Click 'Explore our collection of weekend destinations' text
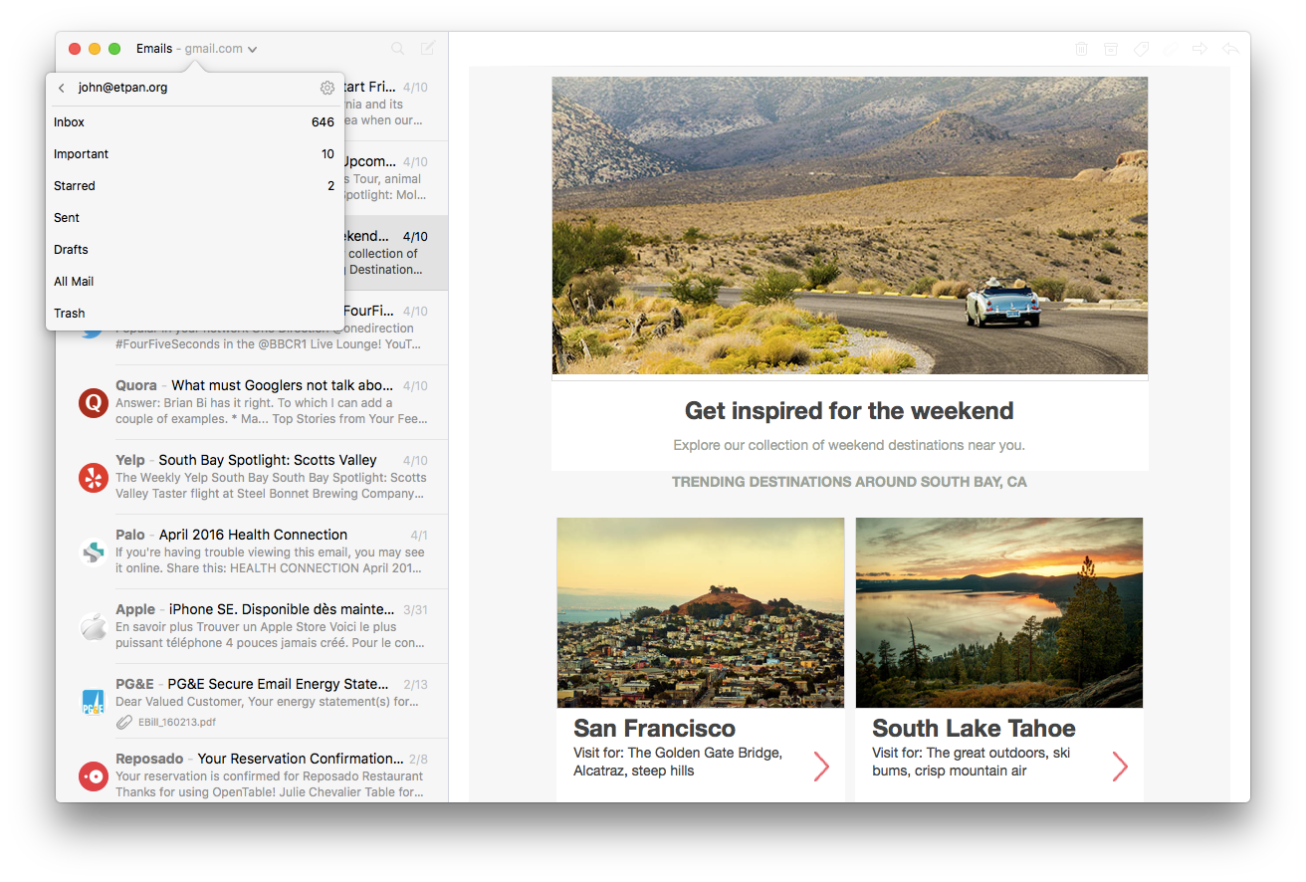 pos(849,445)
